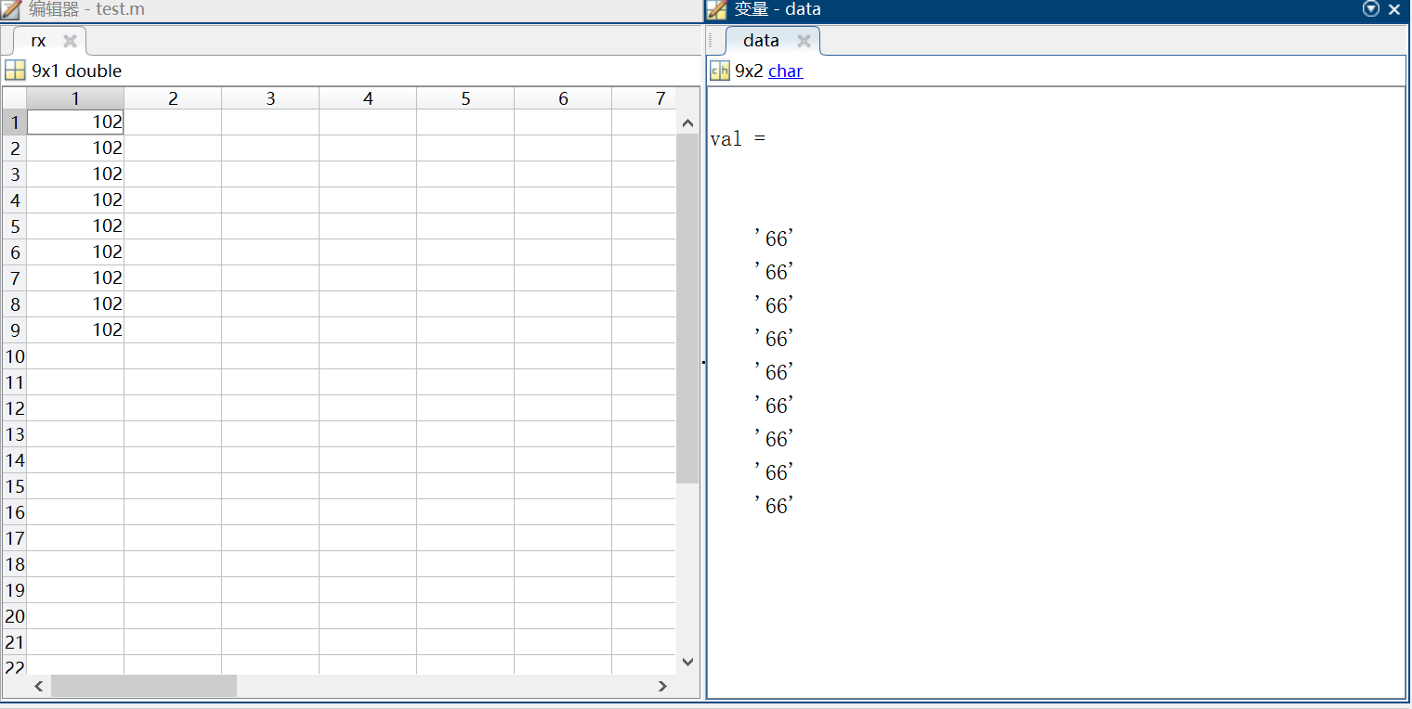
Task: Click the editor pencil icon beside test.m title
Action: pos(11,10)
